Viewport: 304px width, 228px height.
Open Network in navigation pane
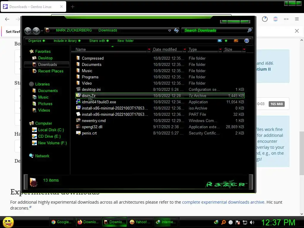coord(42,156)
